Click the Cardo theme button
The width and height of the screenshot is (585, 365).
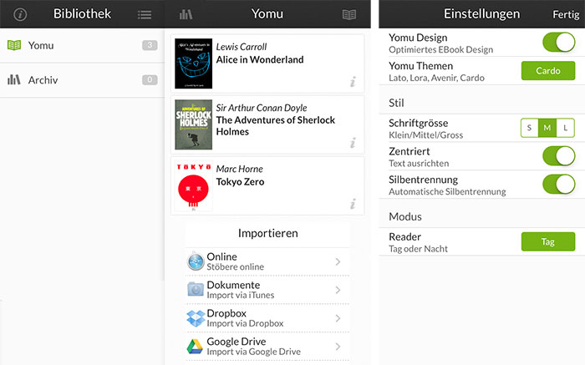[x=548, y=71]
